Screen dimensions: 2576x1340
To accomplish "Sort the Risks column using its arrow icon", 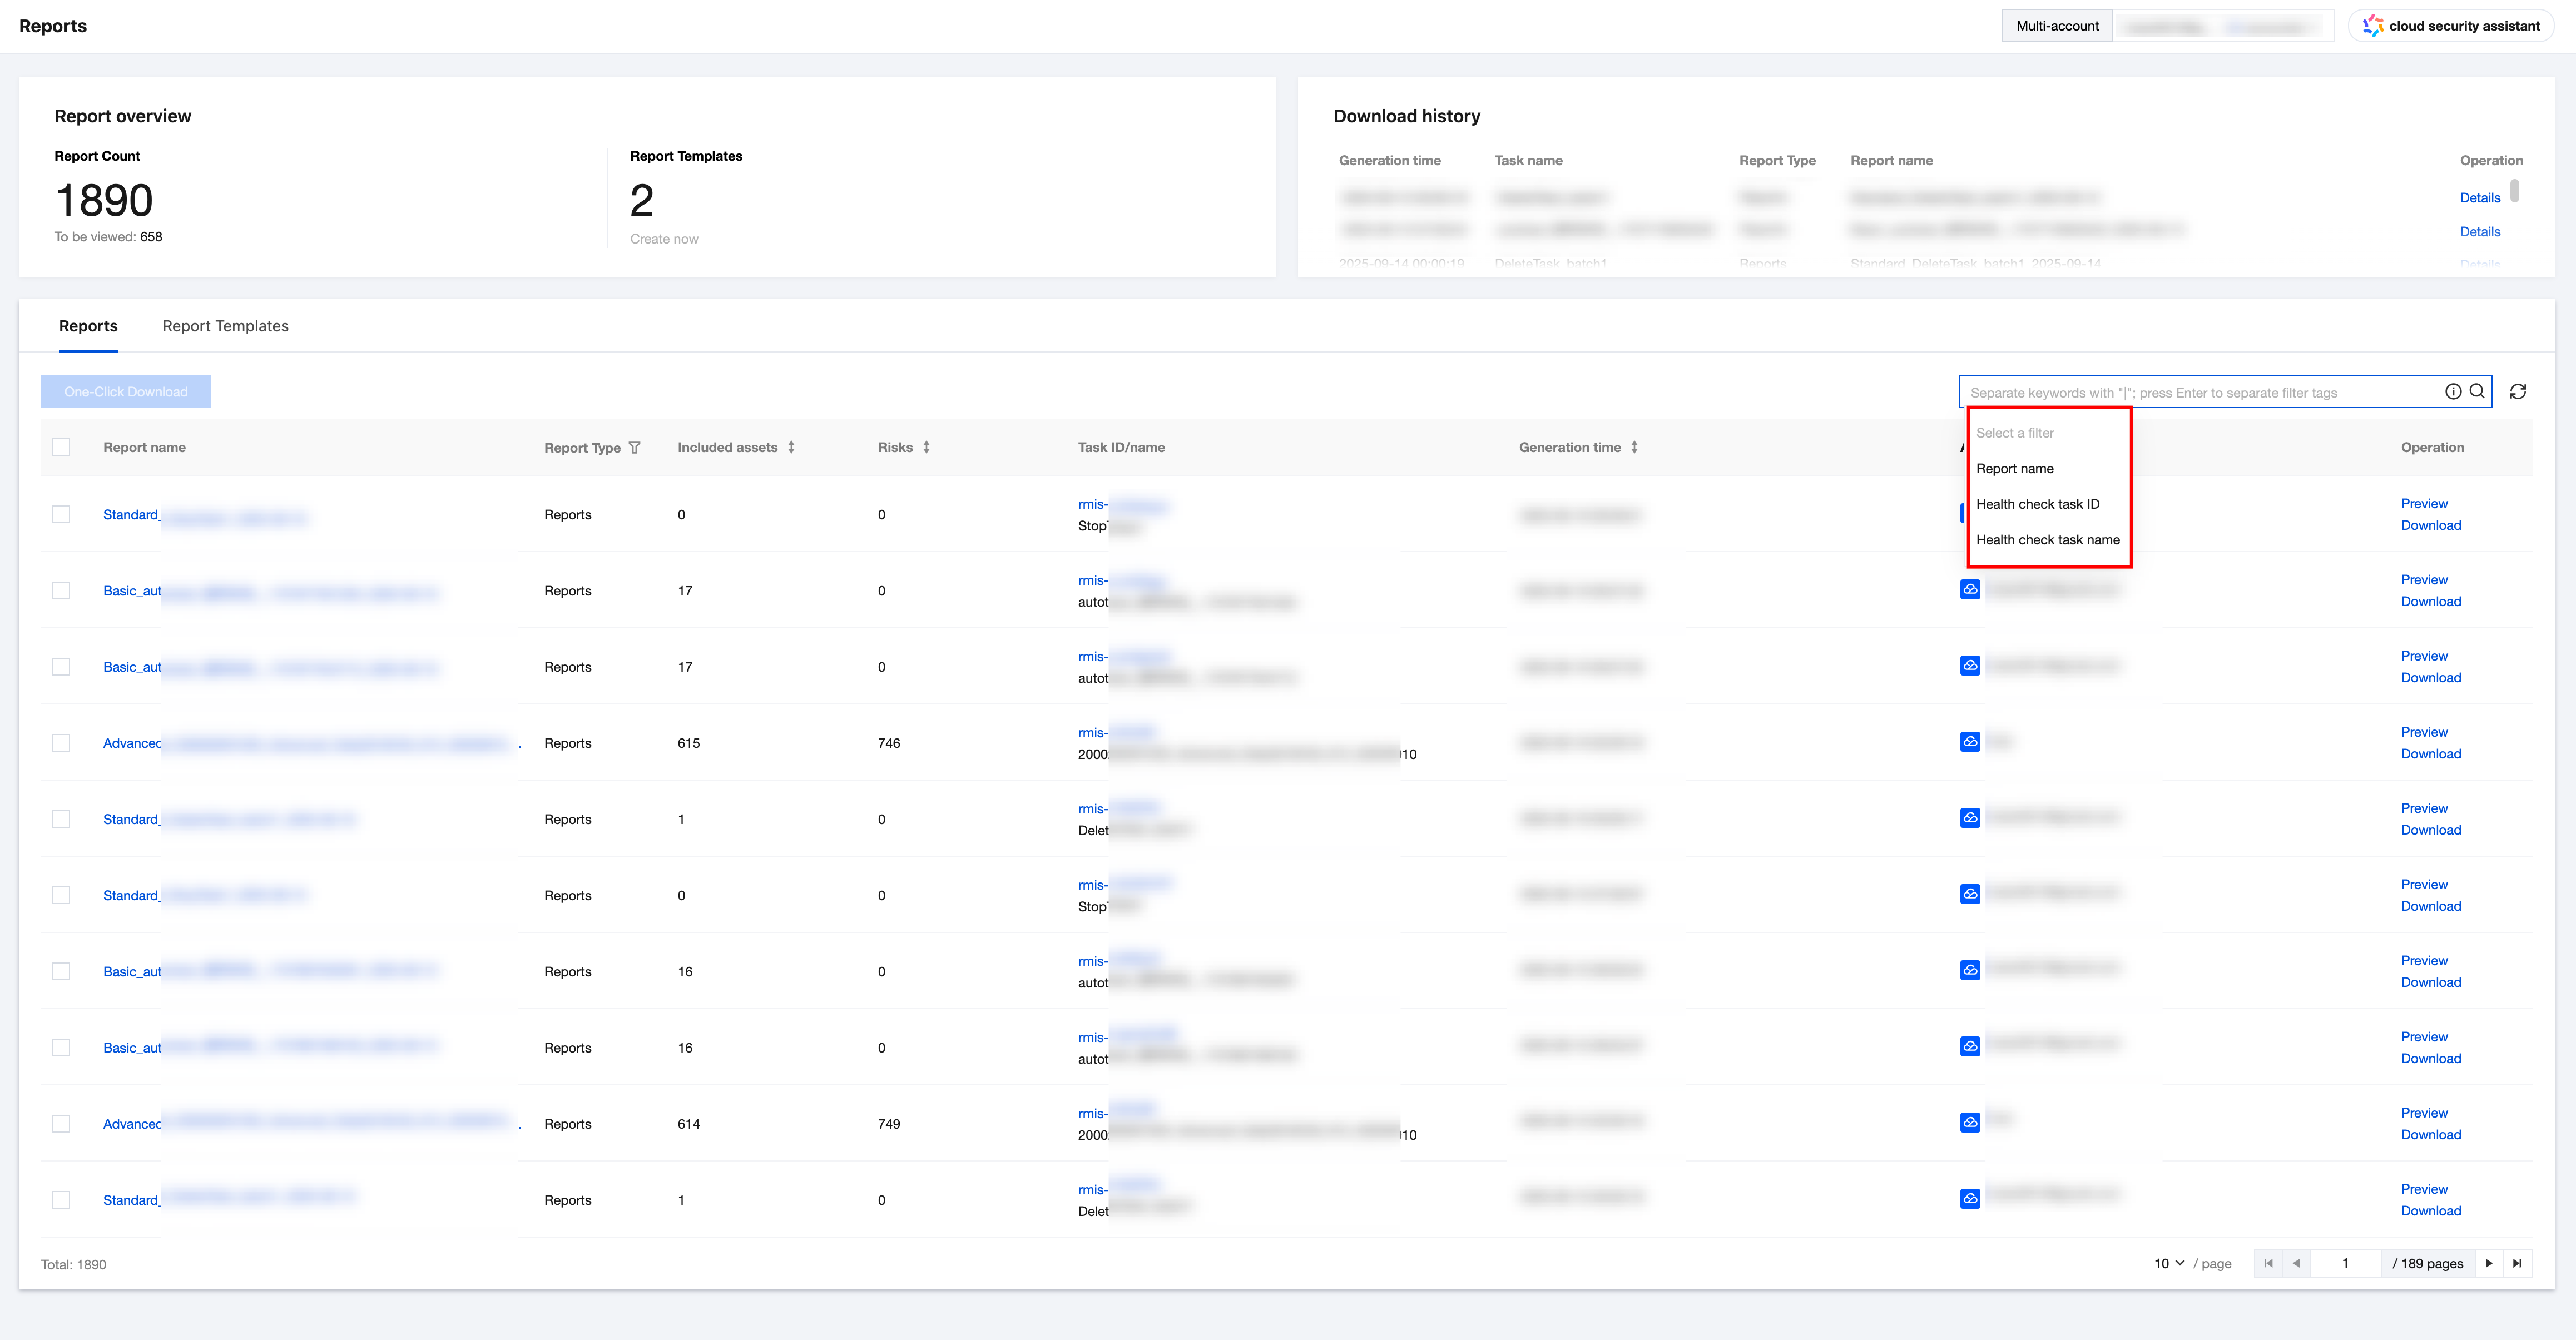I will click(926, 448).
